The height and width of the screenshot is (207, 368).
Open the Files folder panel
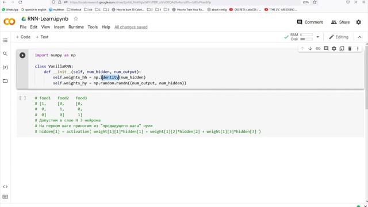click(5, 81)
